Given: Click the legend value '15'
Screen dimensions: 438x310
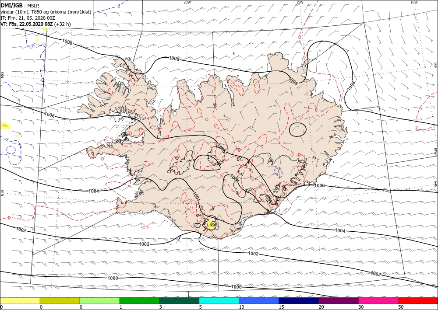Looking at the screenshot, I should point(281,307).
